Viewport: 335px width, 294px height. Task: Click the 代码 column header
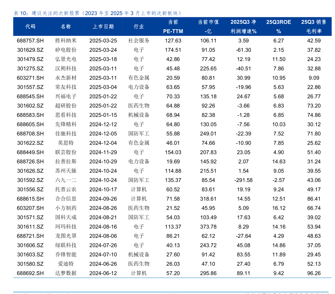point(30,27)
